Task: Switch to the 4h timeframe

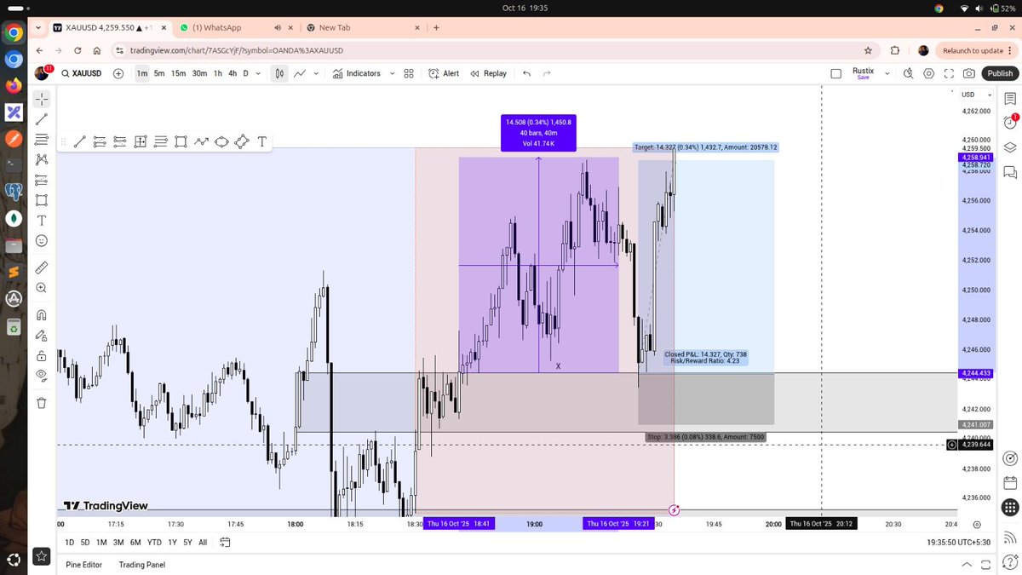Action: 233,73
